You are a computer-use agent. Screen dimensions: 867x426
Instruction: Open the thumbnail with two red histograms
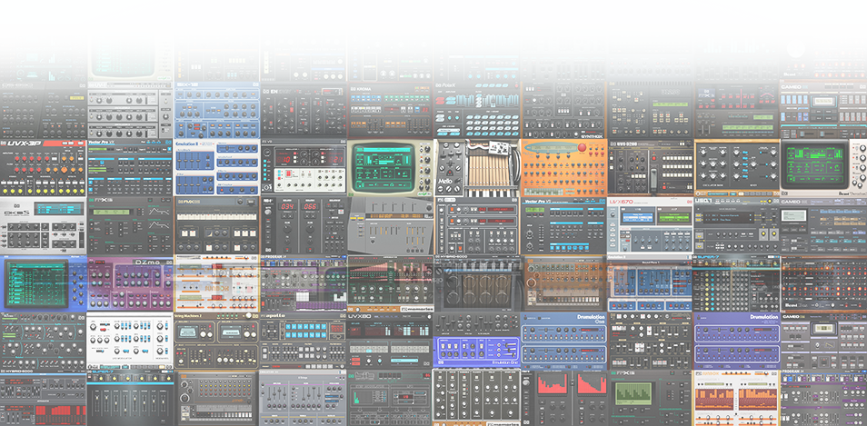point(563,398)
